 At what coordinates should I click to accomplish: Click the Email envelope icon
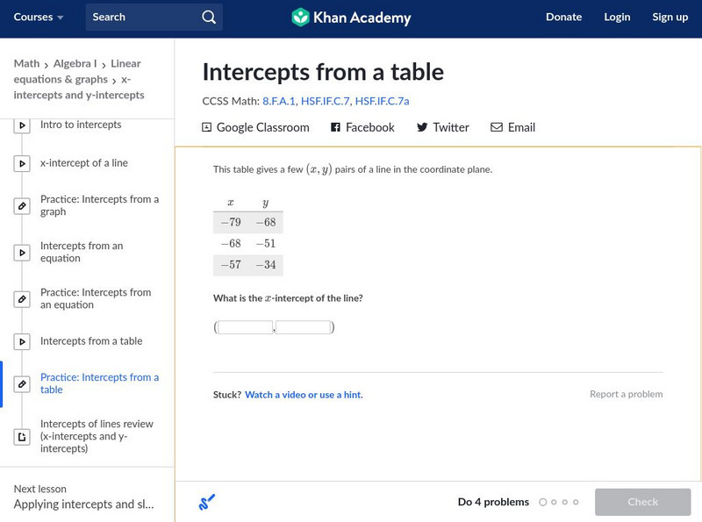[x=497, y=127]
